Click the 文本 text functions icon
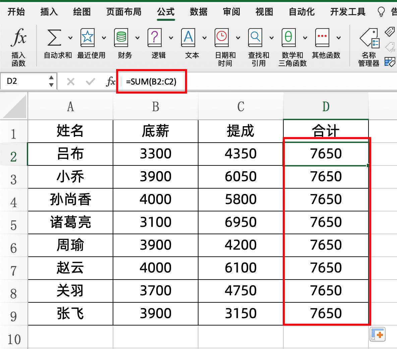This screenshot has height=349, width=397. (188, 38)
